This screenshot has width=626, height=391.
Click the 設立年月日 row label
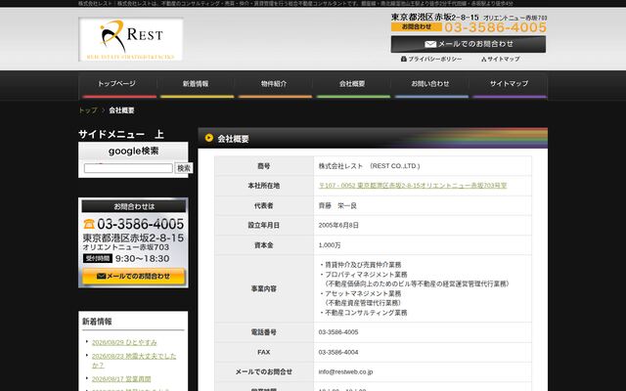click(263, 226)
